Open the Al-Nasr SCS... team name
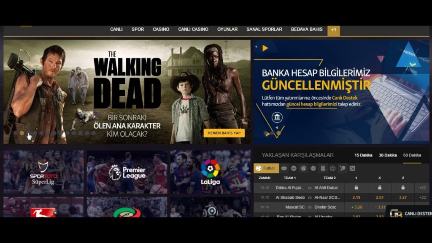 tap(327, 197)
